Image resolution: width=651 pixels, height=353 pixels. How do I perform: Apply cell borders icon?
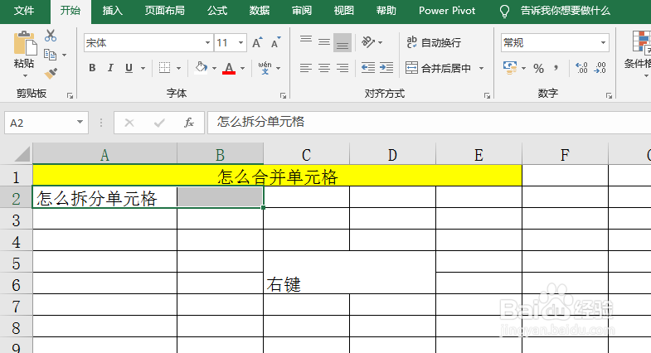click(x=165, y=68)
